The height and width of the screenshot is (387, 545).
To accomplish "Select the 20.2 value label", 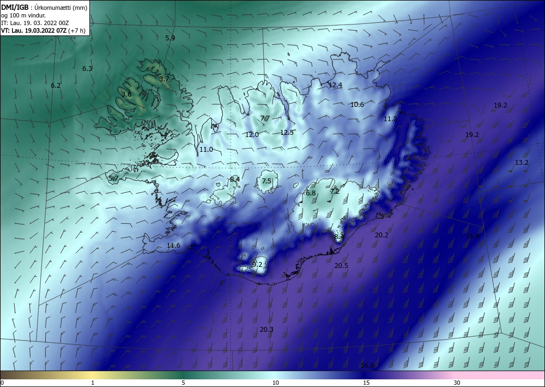I will [x=381, y=235].
